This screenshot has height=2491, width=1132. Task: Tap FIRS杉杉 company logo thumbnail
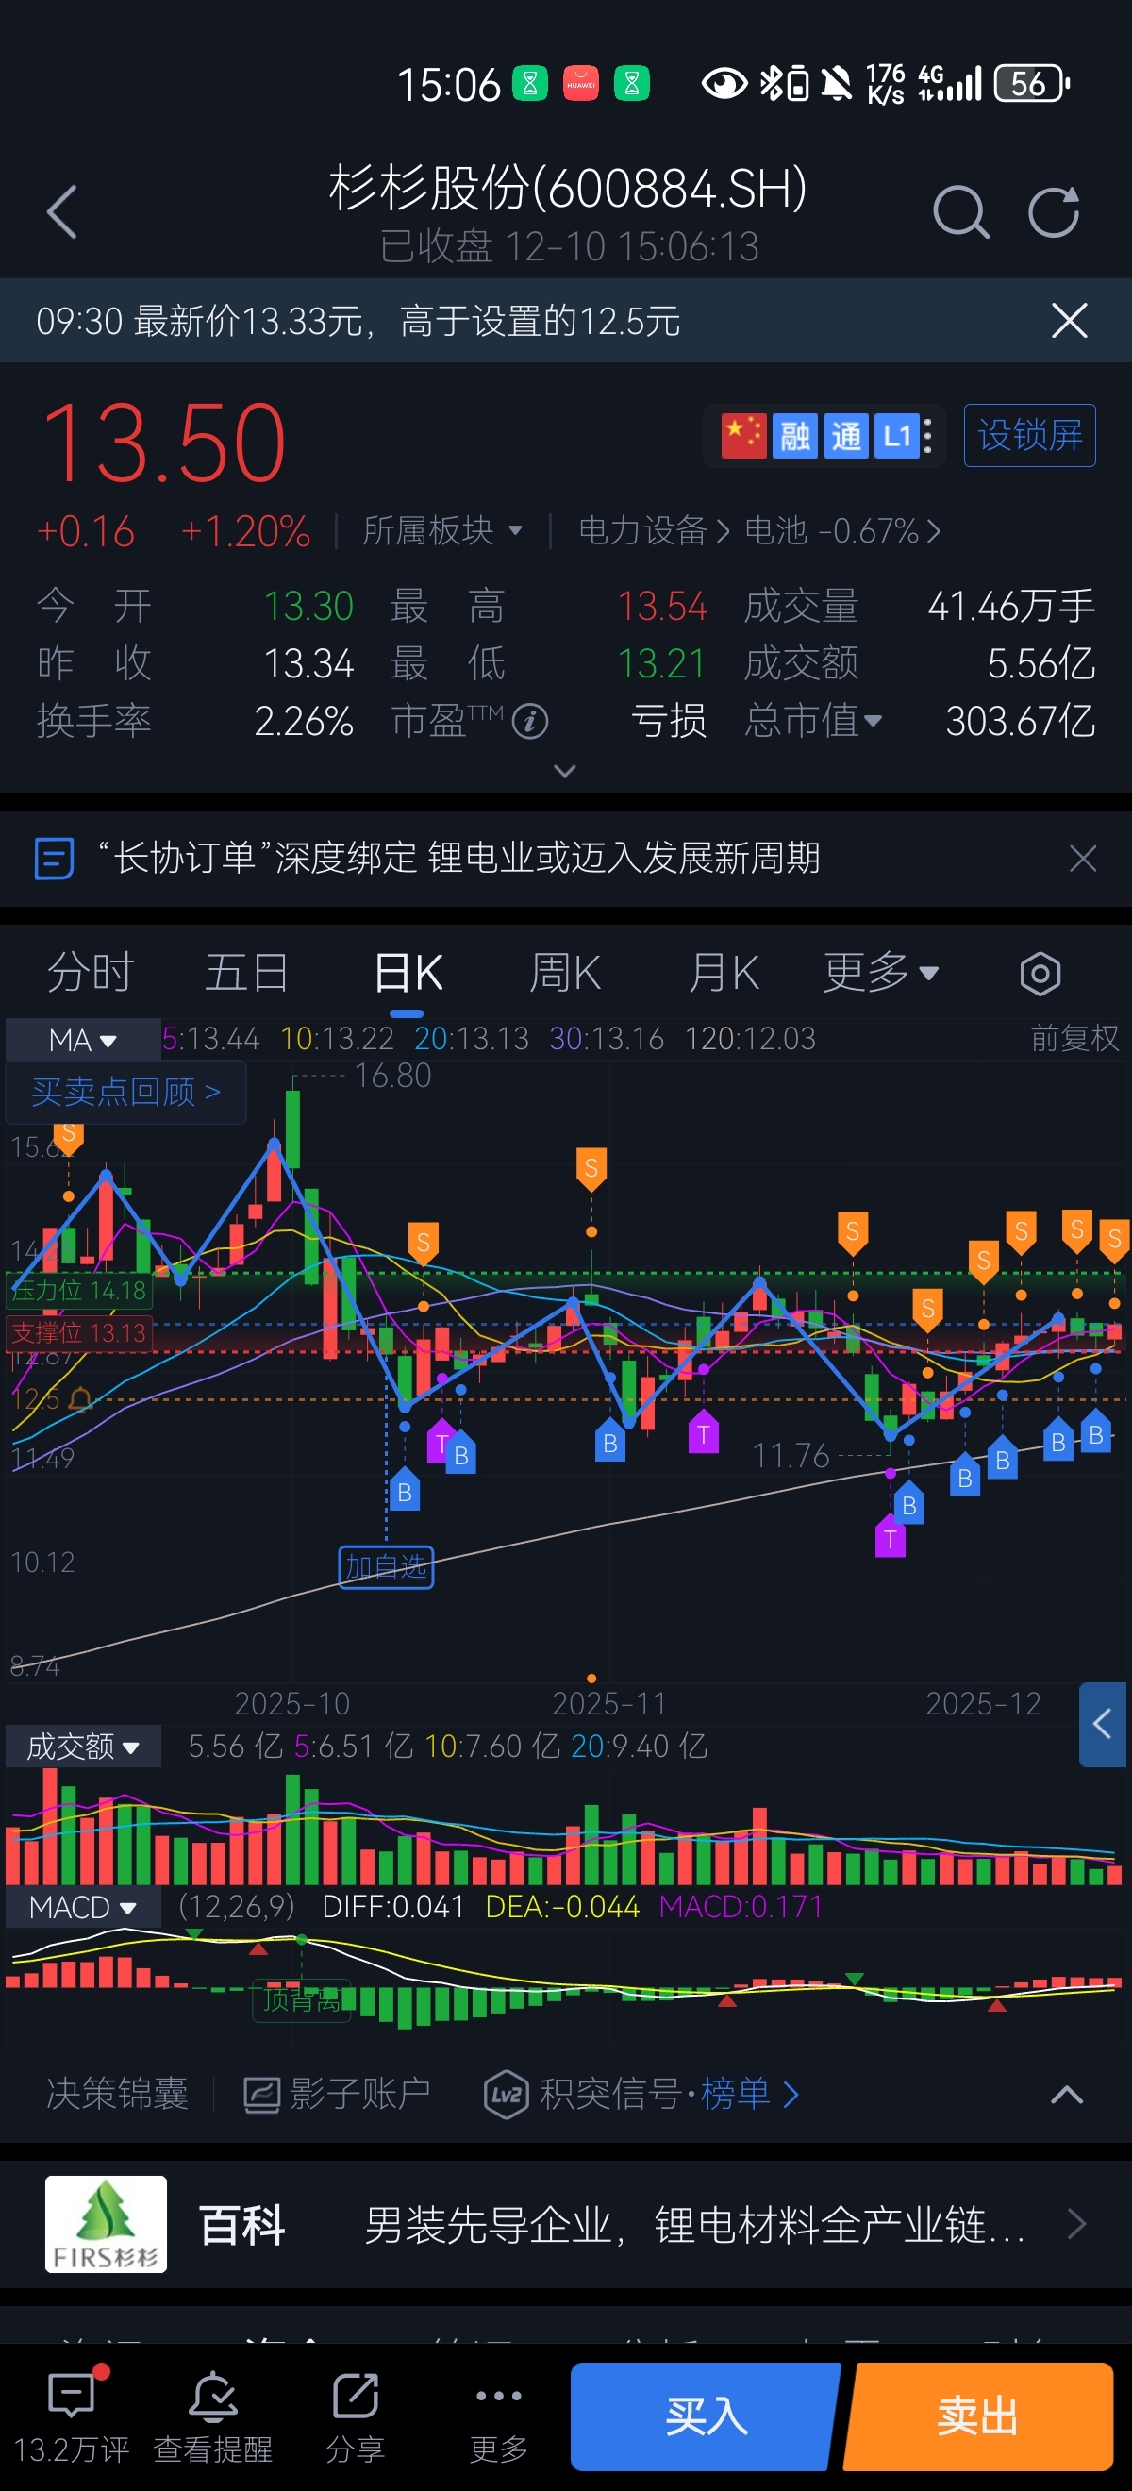[x=107, y=2223]
